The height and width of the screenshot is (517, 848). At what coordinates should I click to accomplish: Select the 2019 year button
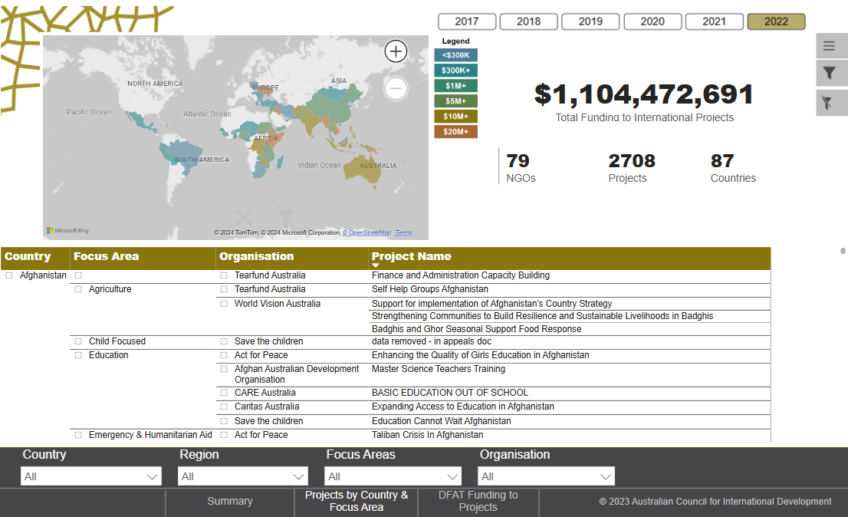[590, 21]
